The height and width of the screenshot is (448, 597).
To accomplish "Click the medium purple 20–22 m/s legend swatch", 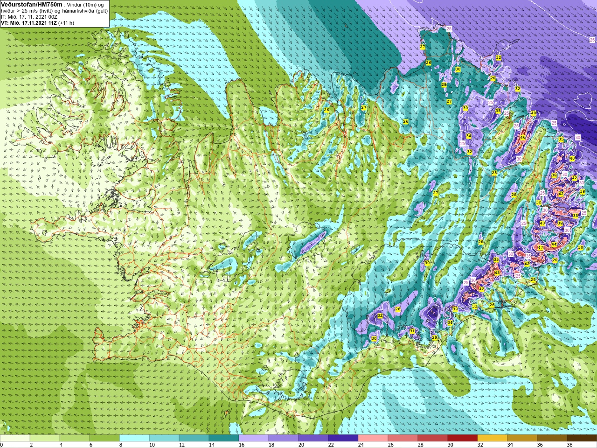I will (313, 438).
